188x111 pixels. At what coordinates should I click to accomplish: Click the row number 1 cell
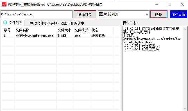(x=4, y=36)
